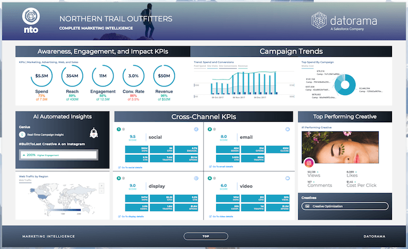Click the Genius robot icon
This screenshot has height=249, width=408.
pyautogui.click(x=95, y=134)
